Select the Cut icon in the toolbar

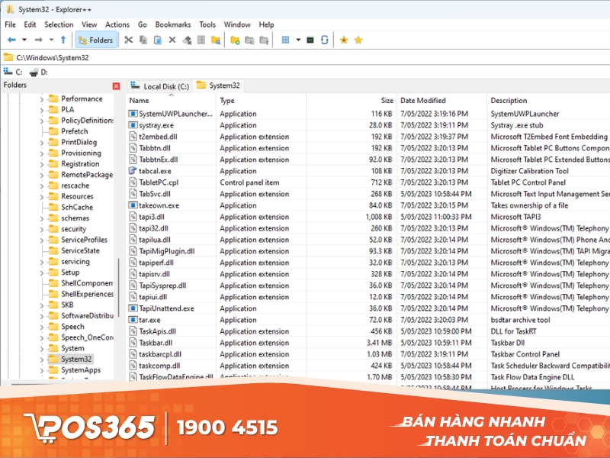click(130, 40)
